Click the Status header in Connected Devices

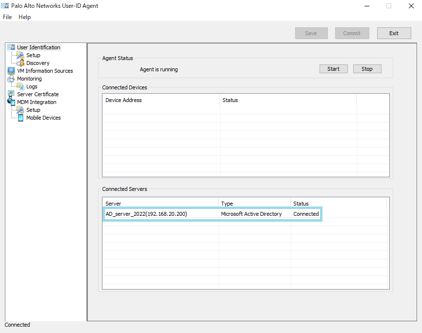288,100
